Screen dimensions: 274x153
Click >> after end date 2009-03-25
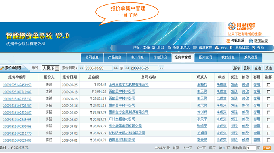(x=162, y=68)
